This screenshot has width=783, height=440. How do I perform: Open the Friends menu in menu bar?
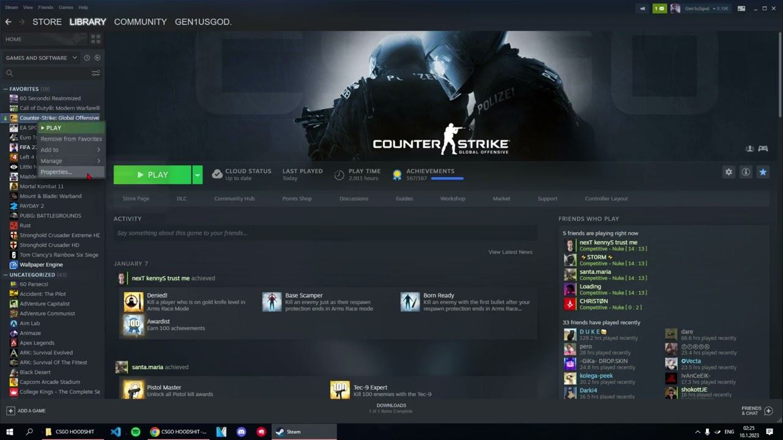45,7
